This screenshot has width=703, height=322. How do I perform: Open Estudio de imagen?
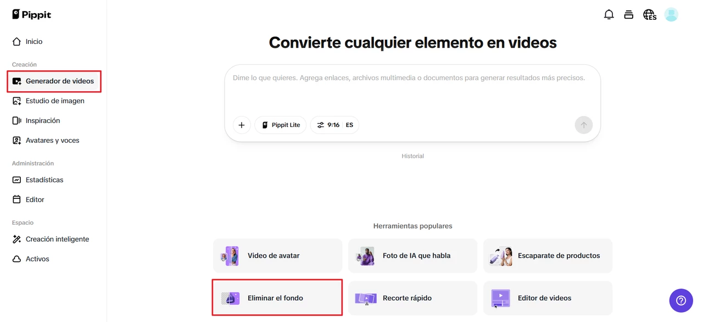pos(54,101)
